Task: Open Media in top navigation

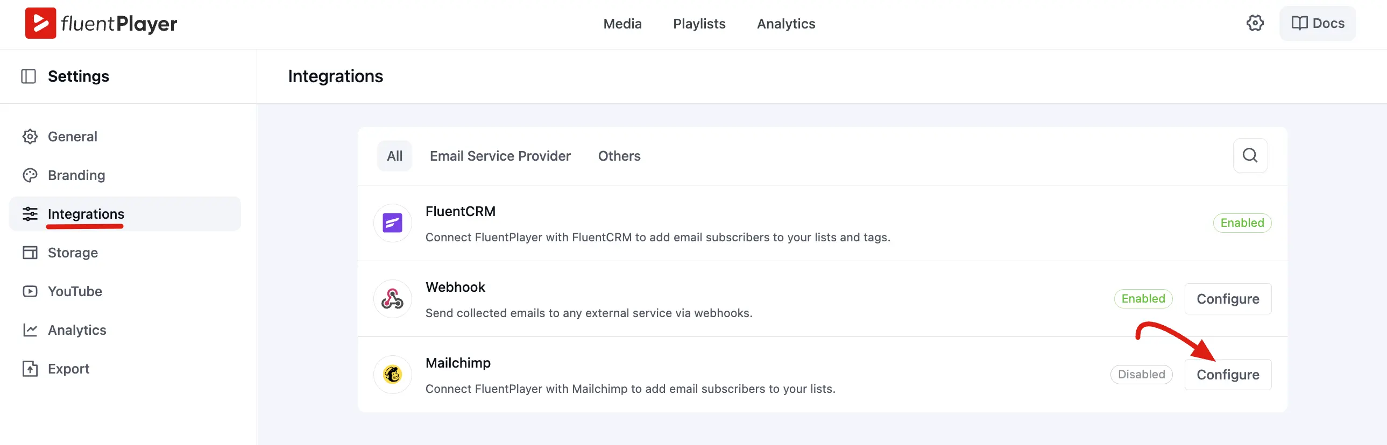Action: [x=622, y=24]
